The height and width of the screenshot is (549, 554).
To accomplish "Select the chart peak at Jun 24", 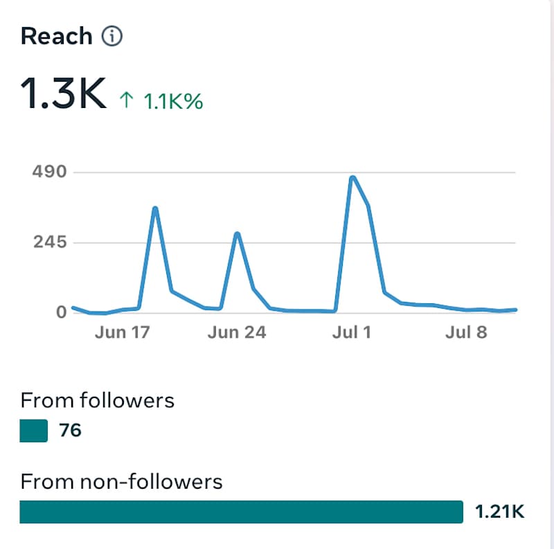I will (x=237, y=234).
